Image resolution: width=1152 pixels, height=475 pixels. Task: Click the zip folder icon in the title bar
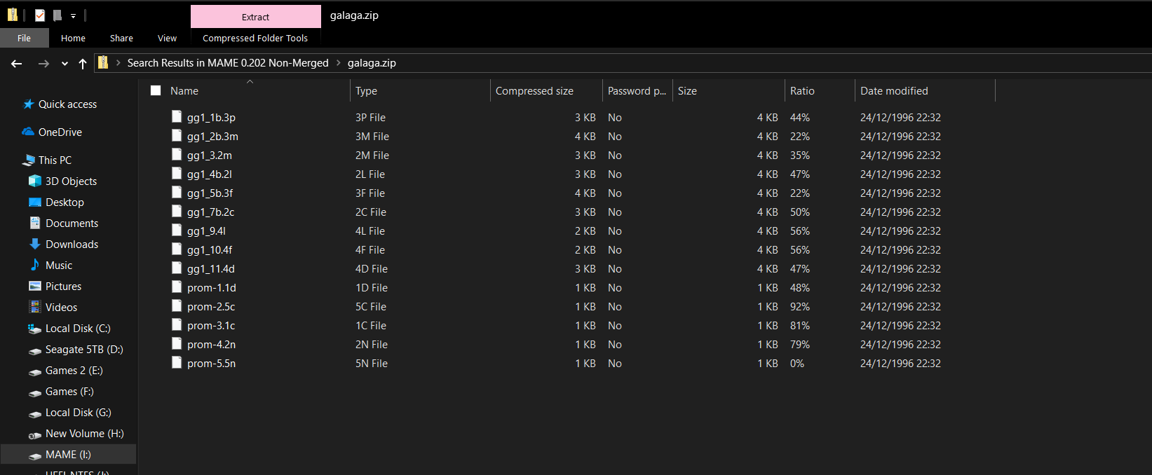point(13,15)
